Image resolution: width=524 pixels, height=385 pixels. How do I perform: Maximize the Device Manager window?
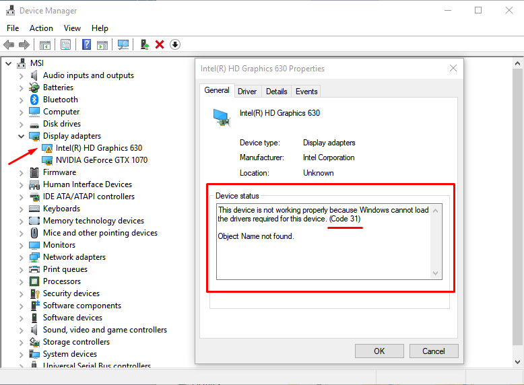click(478, 10)
